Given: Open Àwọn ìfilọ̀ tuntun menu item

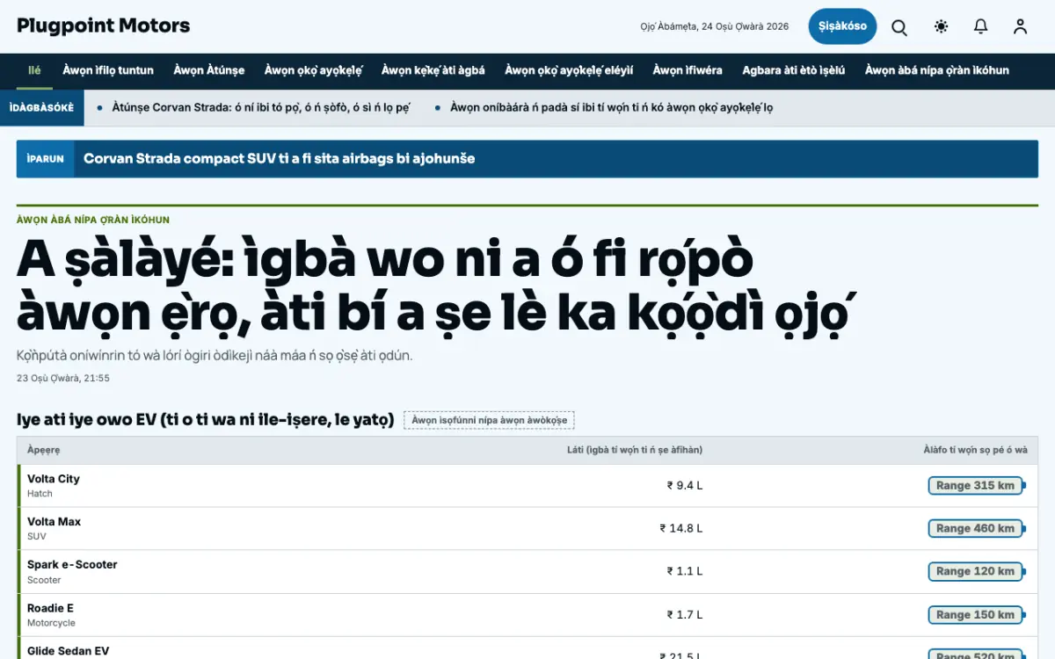Looking at the screenshot, I should (108, 70).
